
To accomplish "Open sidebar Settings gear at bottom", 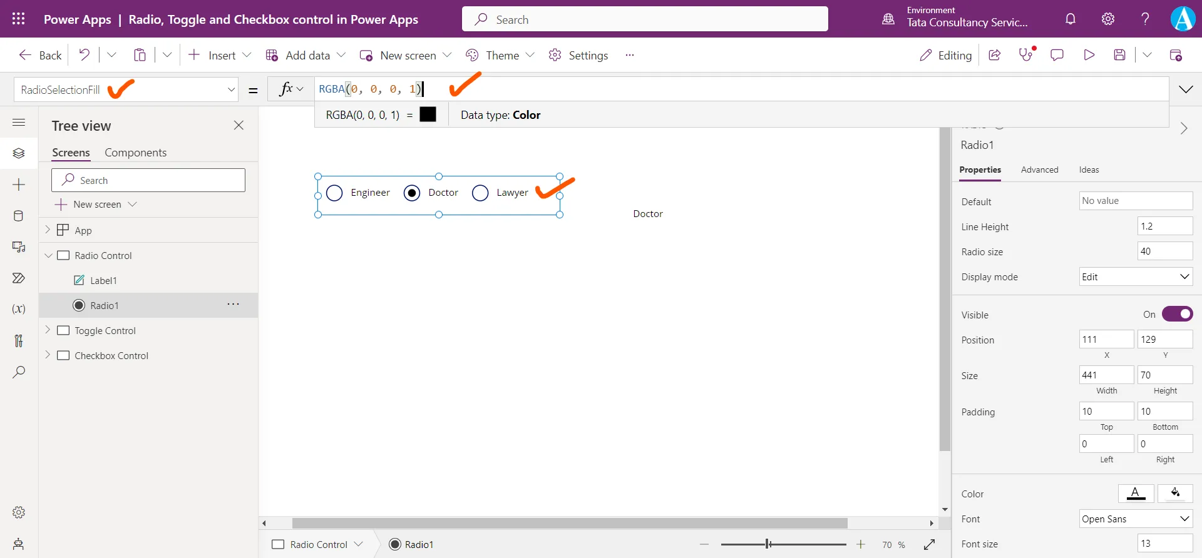I will point(19,512).
